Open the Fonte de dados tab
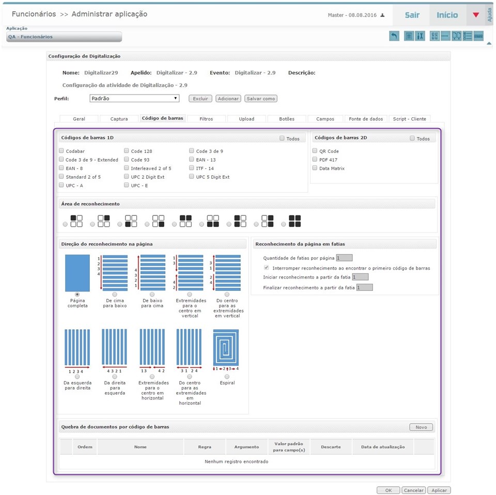This screenshot has height=495, width=496. [x=366, y=118]
